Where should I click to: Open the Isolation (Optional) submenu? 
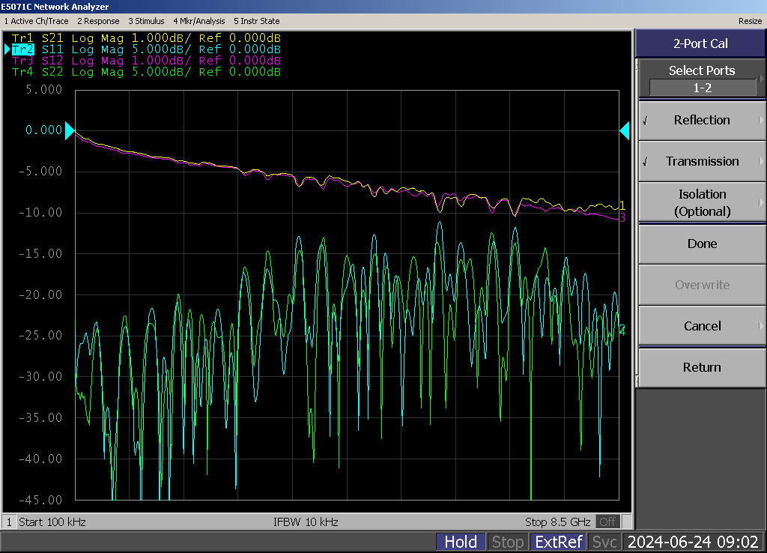[701, 202]
